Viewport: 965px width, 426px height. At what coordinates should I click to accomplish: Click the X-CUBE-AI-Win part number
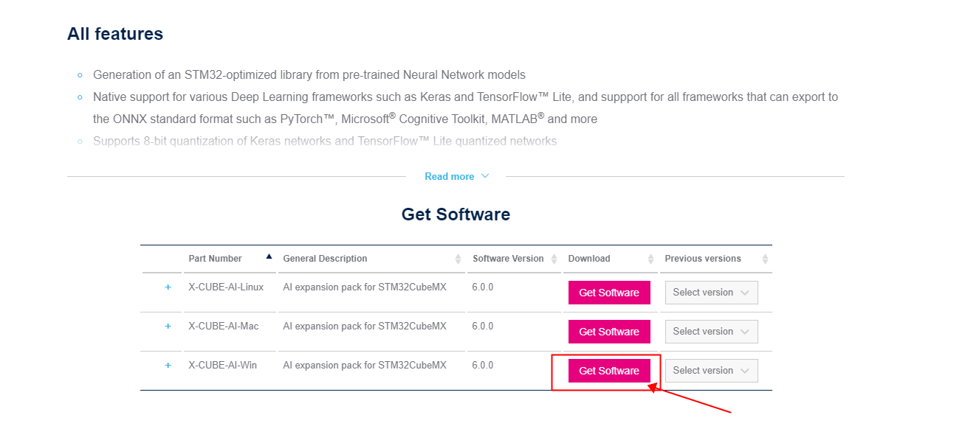[x=223, y=366]
